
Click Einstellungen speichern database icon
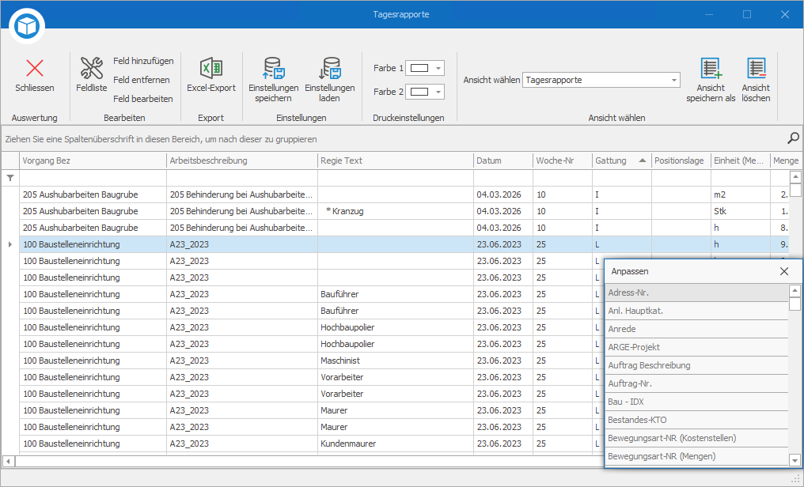(x=273, y=68)
